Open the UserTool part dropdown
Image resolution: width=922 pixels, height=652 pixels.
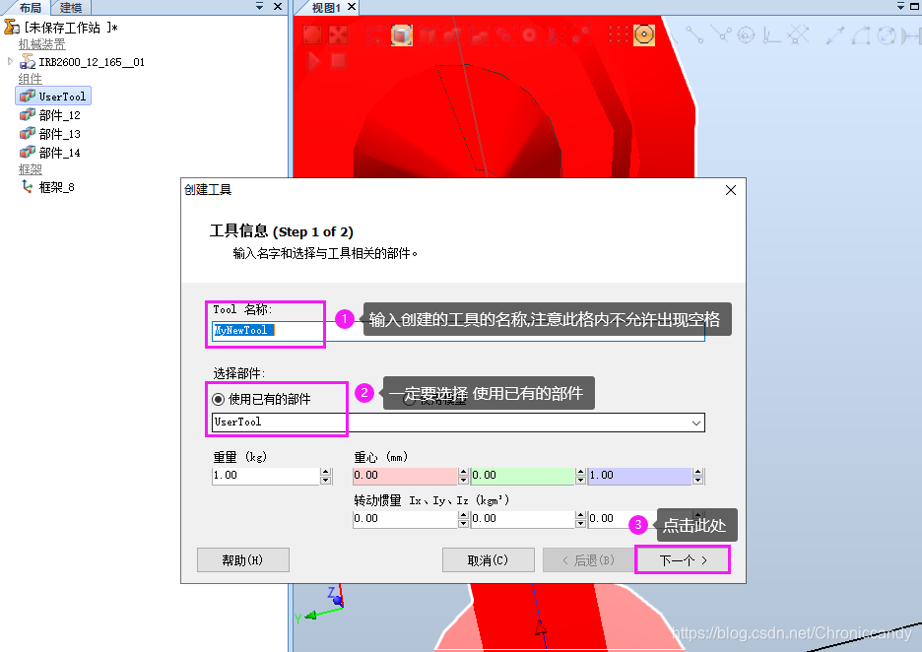(x=696, y=423)
